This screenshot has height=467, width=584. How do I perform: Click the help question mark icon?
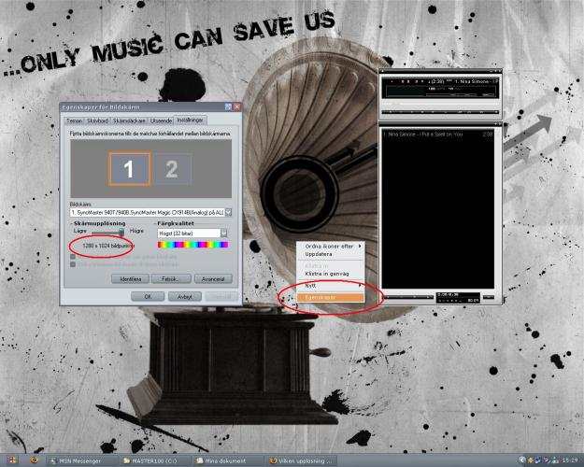(x=228, y=106)
